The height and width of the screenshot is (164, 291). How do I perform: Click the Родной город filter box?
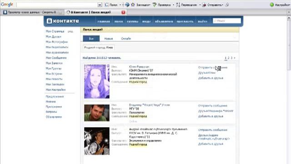click(x=99, y=47)
